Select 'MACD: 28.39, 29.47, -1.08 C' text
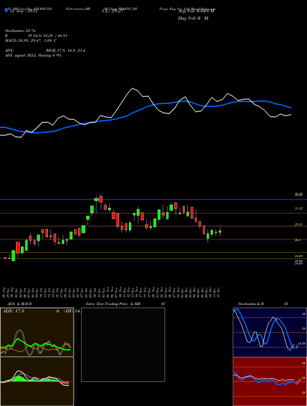The height and width of the screenshot is (406, 307). pos(31,41)
